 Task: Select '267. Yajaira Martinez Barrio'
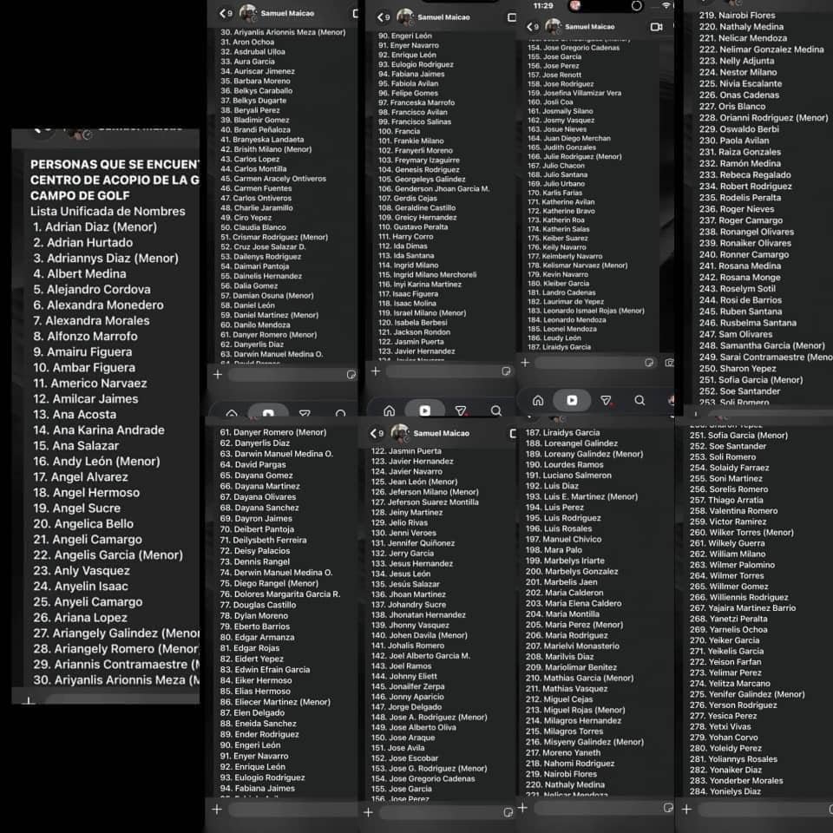(x=743, y=607)
